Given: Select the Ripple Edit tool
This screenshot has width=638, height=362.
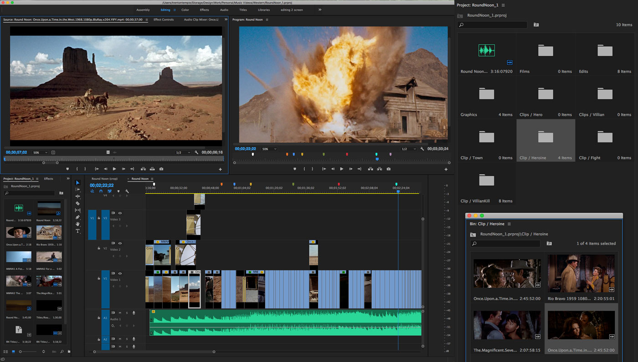Looking at the screenshot, I should (77, 196).
